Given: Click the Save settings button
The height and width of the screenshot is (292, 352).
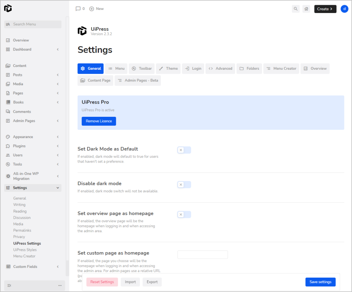Looking at the screenshot, I should pyautogui.click(x=320, y=282).
